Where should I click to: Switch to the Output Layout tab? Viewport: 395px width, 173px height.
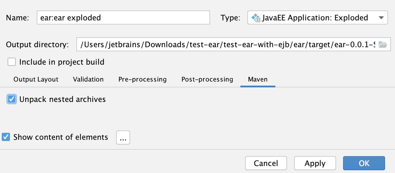[x=36, y=79]
